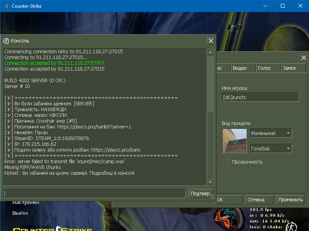Click the Применить button
Screen dimensions: 309x231
pos(290,200)
